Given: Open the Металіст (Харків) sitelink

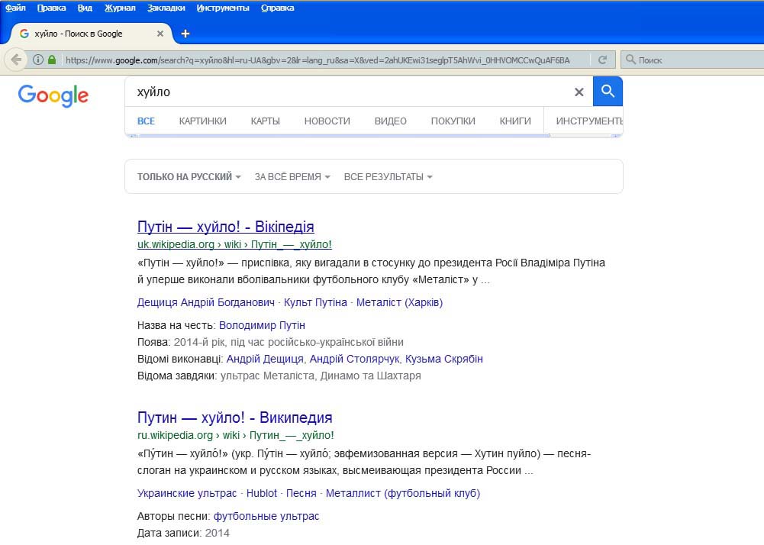Looking at the screenshot, I should (399, 302).
